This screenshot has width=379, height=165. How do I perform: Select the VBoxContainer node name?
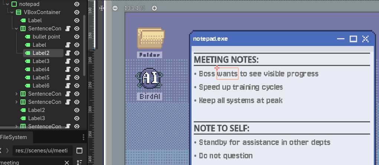[42, 12]
